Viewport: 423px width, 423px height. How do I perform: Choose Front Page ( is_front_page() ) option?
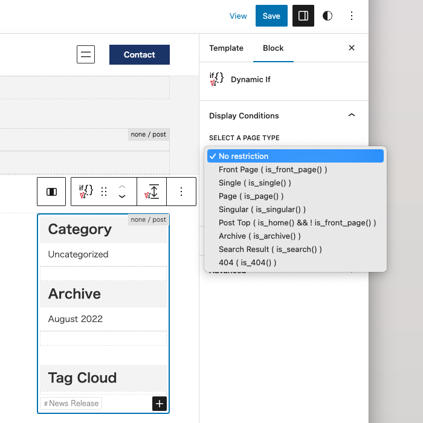click(273, 169)
